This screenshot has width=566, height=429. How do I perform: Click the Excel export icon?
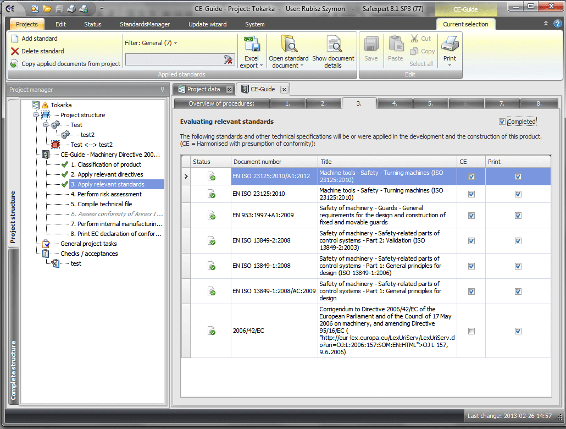pos(252,45)
